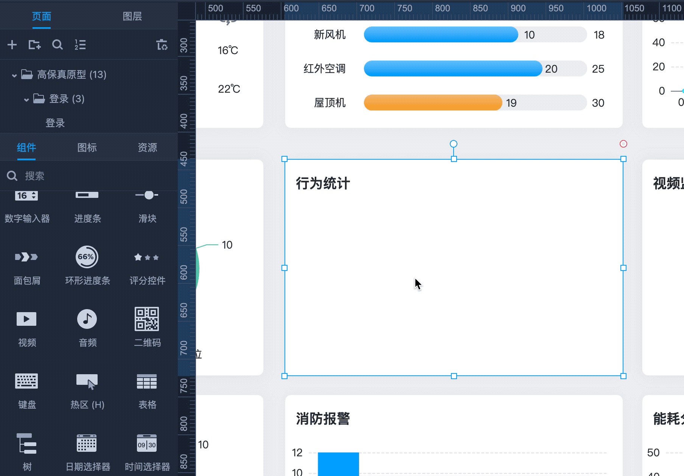The image size is (684, 476).
Task: Click the right-middle handle of 行为统计 card
Action: (x=623, y=268)
